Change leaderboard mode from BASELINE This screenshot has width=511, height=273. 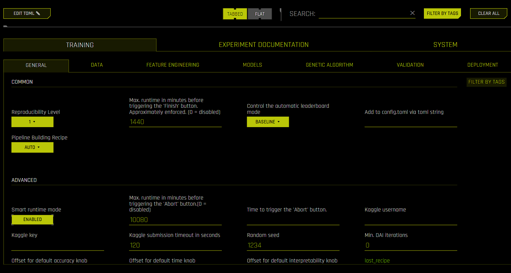click(x=268, y=122)
